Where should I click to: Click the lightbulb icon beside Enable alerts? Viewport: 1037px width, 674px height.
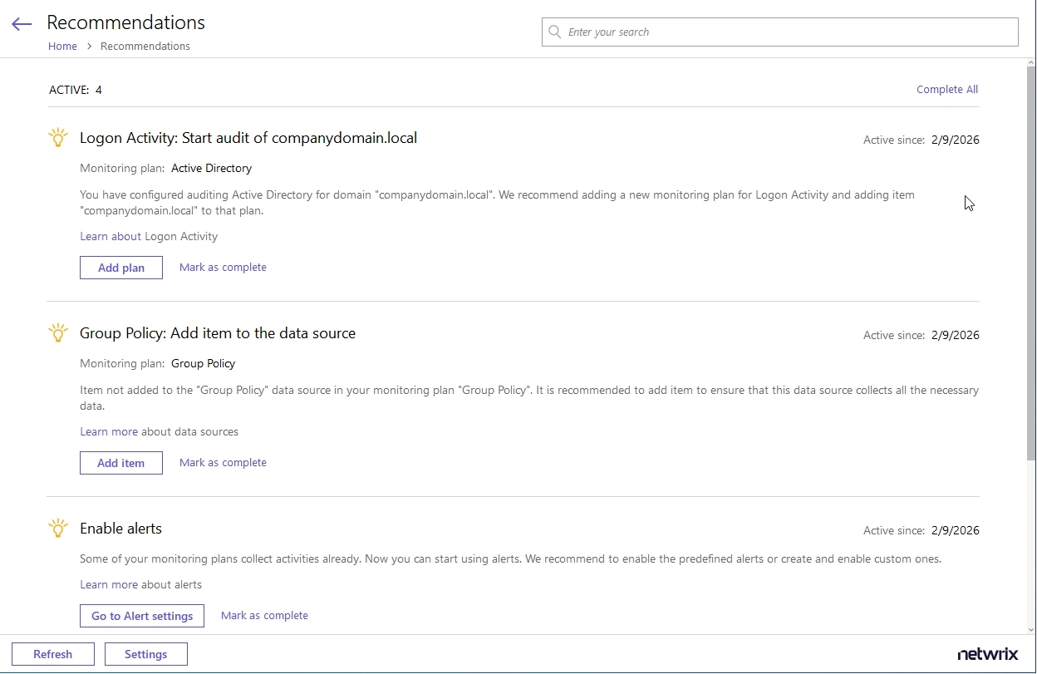click(57, 528)
